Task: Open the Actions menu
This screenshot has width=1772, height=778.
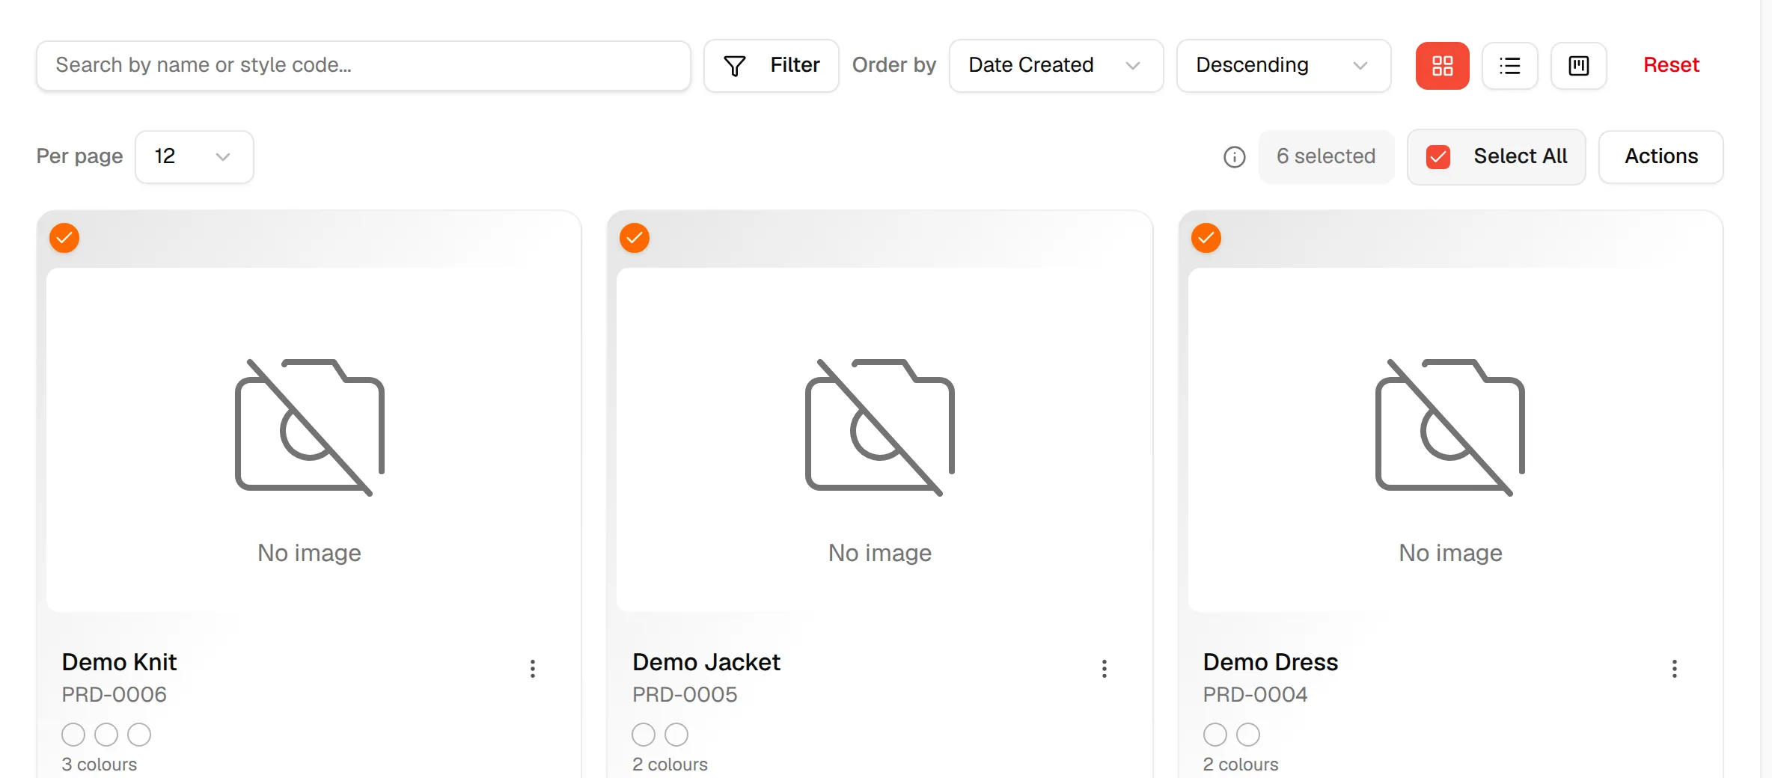Action: coord(1661,157)
